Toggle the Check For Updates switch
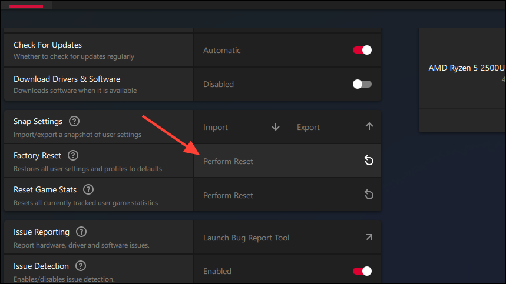Screen dimensions: 506x284 pos(362,50)
